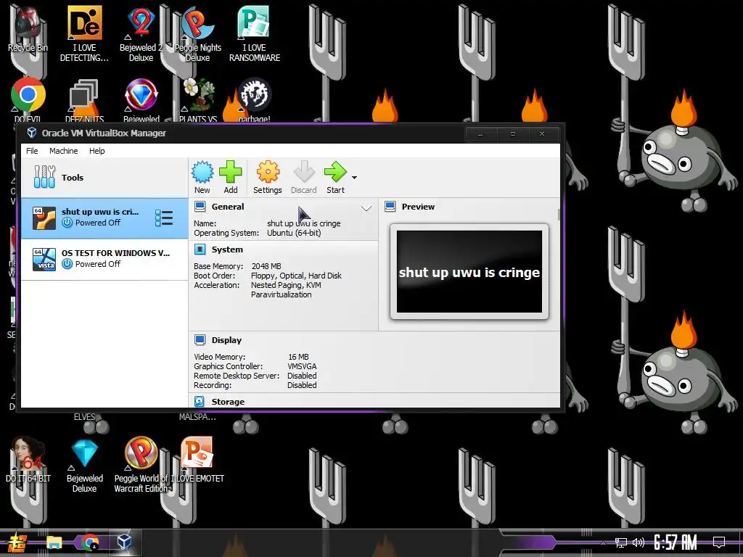Select the DEEZ NUTS desktop icon
The width and height of the screenshot is (743, 557).
pos(84,99)
